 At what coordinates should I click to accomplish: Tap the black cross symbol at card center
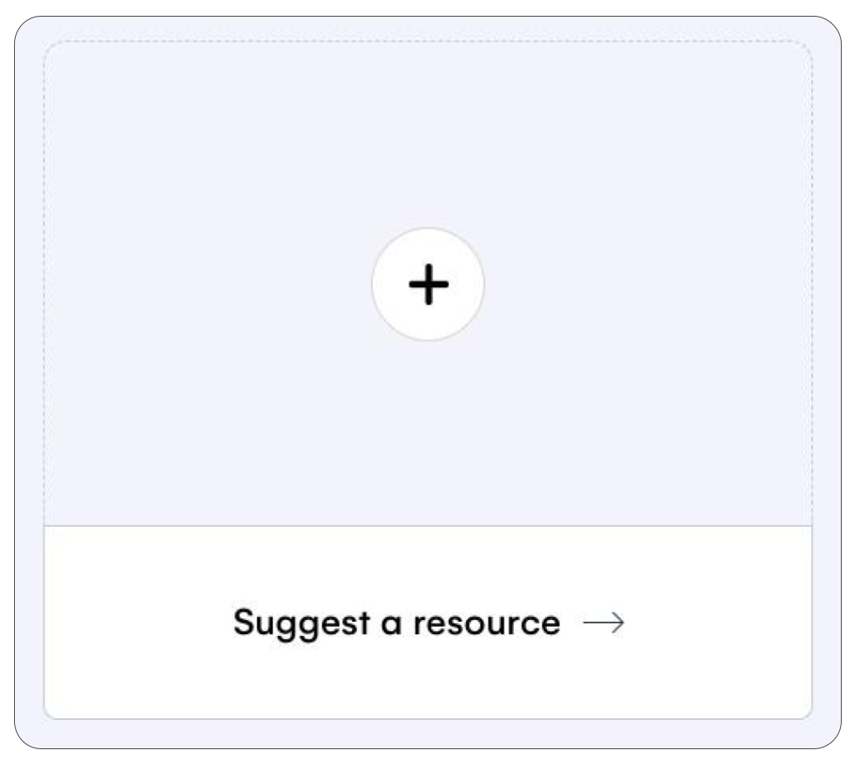(429, 284)
